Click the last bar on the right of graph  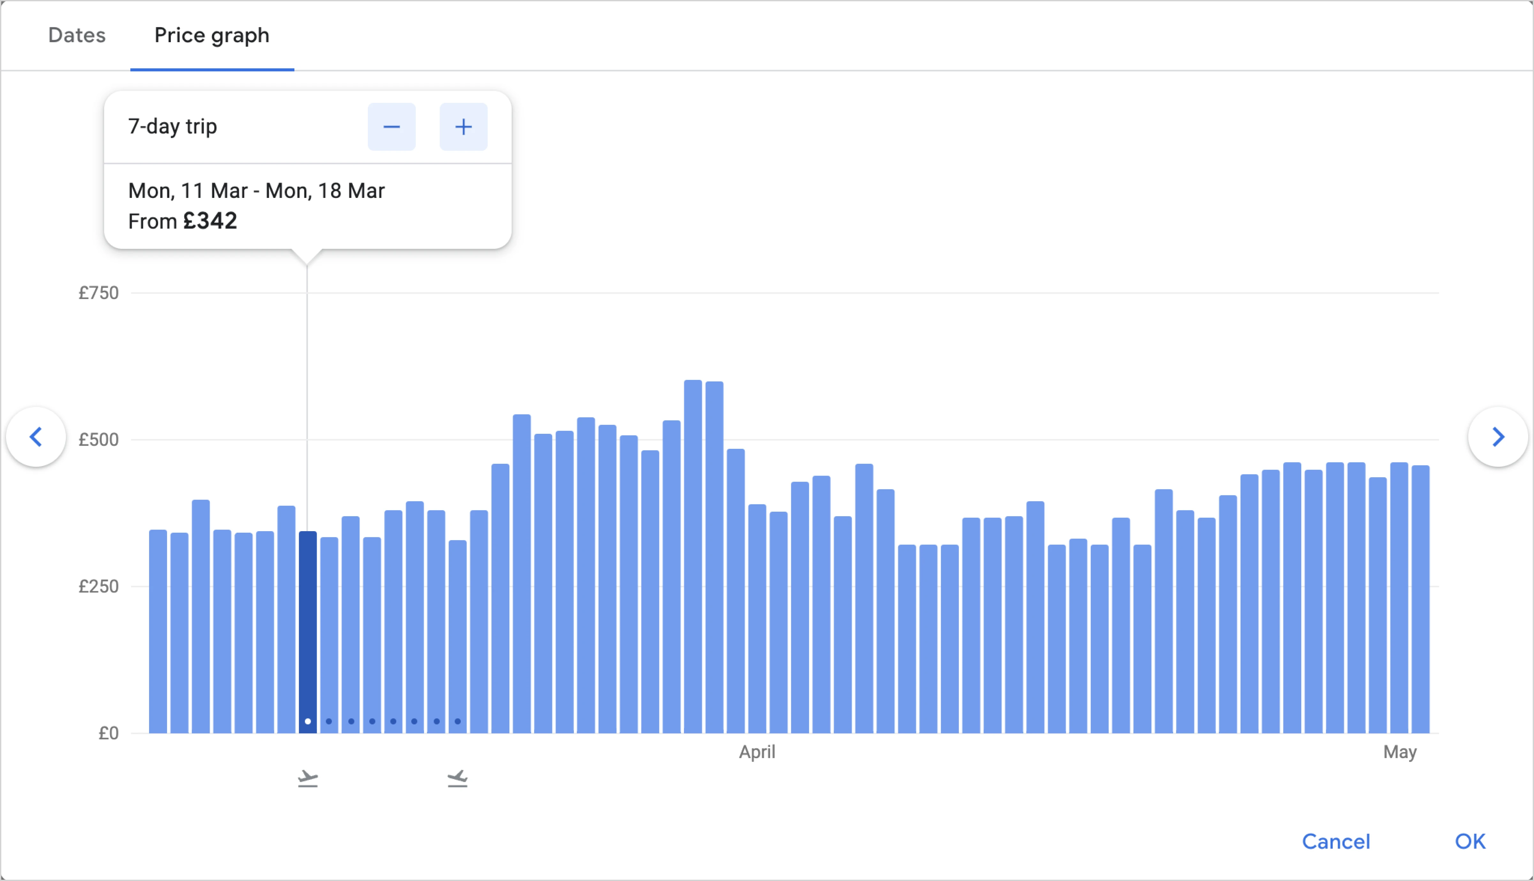point(1421,599)
